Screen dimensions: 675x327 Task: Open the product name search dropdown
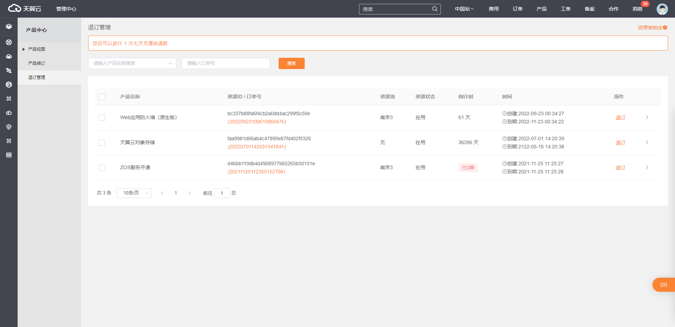[132, 63]
